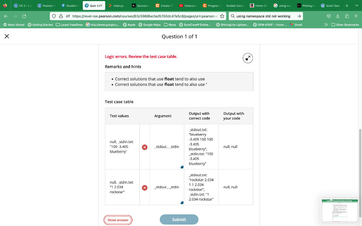This screenshot has width=362, height=226.
Task: Click the red error icon on second test case
Action: 144,188
